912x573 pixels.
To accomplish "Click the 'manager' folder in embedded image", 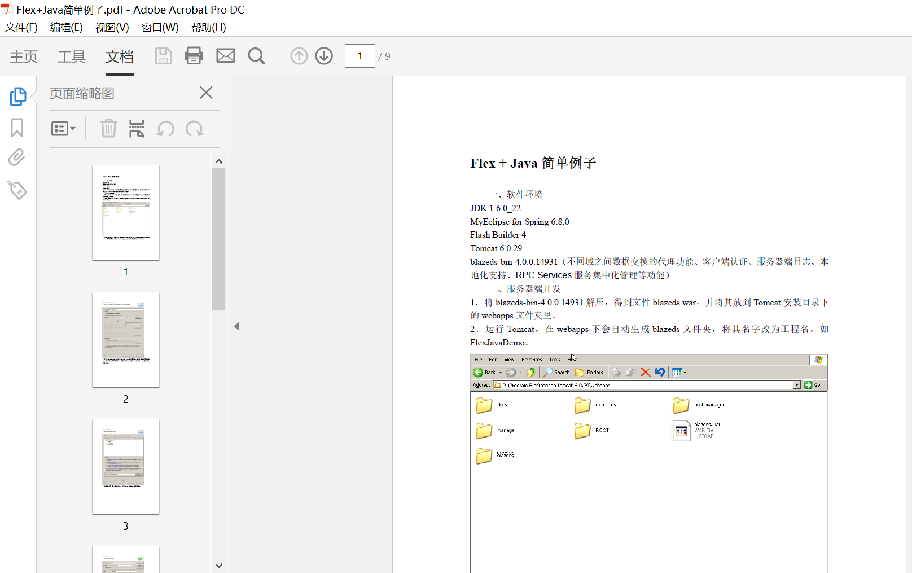I will pyautogui.click(x=496, y=430).
